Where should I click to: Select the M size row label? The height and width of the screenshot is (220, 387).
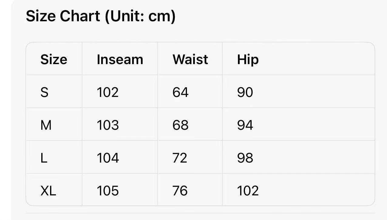click(x=46, y=125)
